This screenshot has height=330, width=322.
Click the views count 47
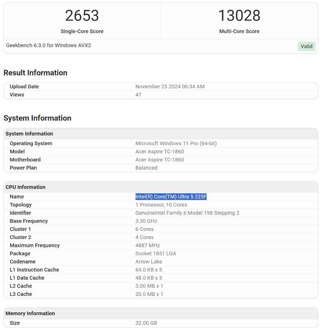[138, 95]
